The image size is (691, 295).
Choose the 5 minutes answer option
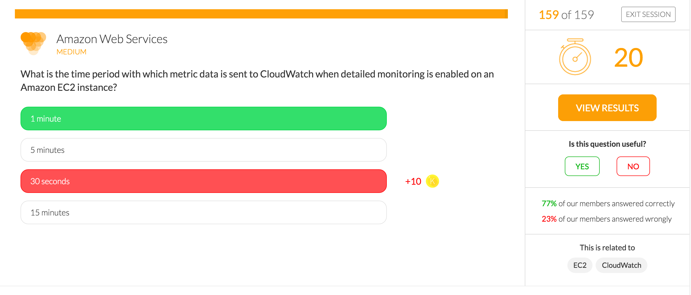coord(204,150)
